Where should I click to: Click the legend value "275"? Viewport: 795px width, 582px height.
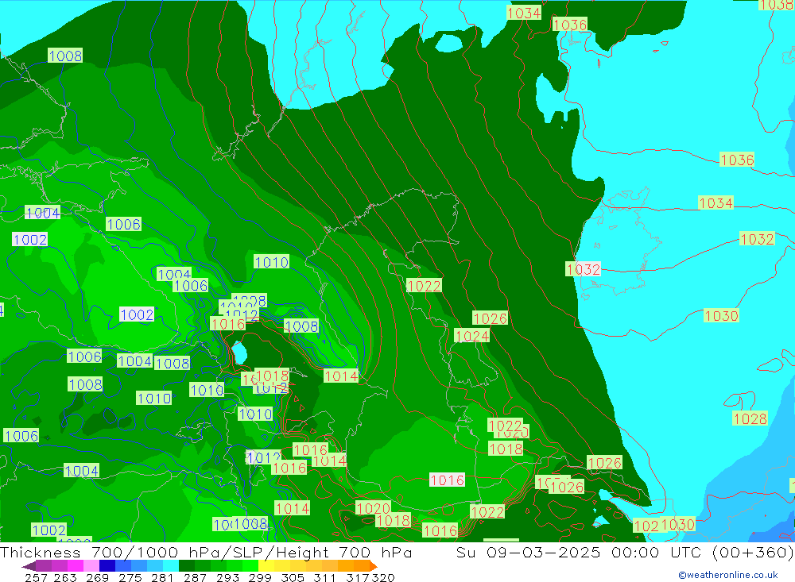pyautogui.click(x=130, y=577)
